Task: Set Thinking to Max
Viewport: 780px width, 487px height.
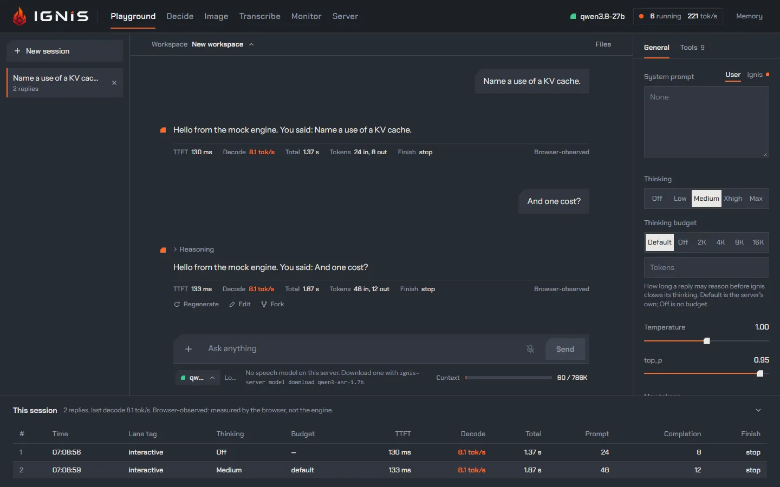Action: coord(756,199)
